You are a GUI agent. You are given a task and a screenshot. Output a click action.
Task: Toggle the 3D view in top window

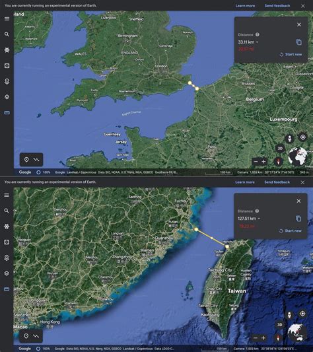pyautogui.click(x=280, y=149)
